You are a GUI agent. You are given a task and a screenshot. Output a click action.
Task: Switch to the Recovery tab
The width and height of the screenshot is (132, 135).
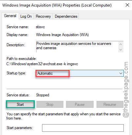[43, 16]
